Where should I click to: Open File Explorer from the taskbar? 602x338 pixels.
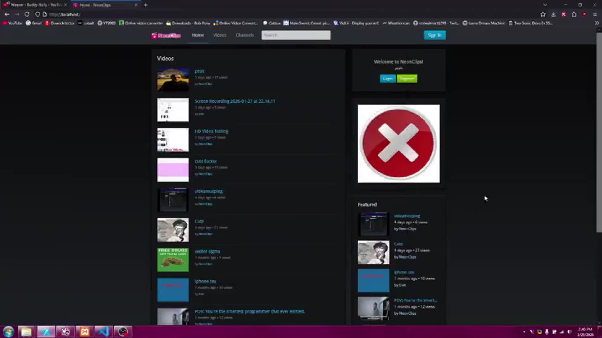(26, 332)
